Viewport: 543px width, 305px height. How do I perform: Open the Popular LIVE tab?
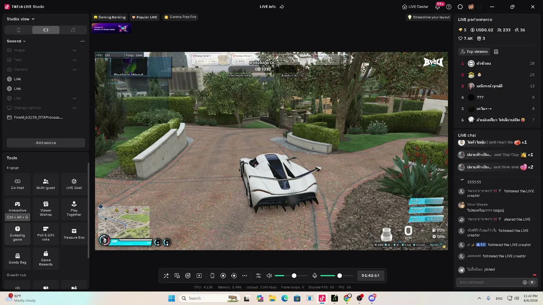145,17
